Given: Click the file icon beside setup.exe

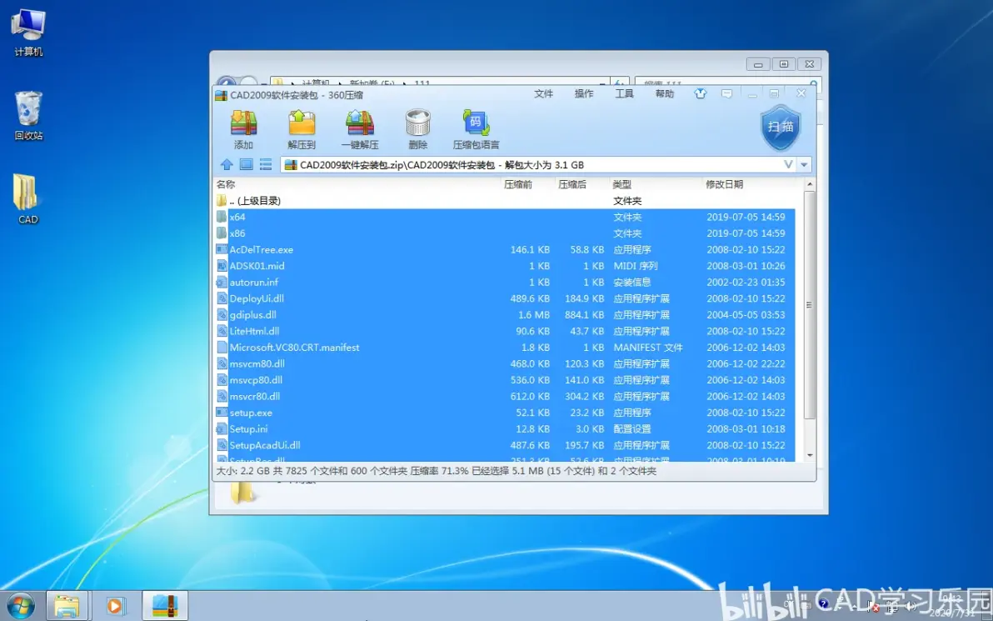Looking at the screenshot, I should pyautogui.click(x=221, y=413).
